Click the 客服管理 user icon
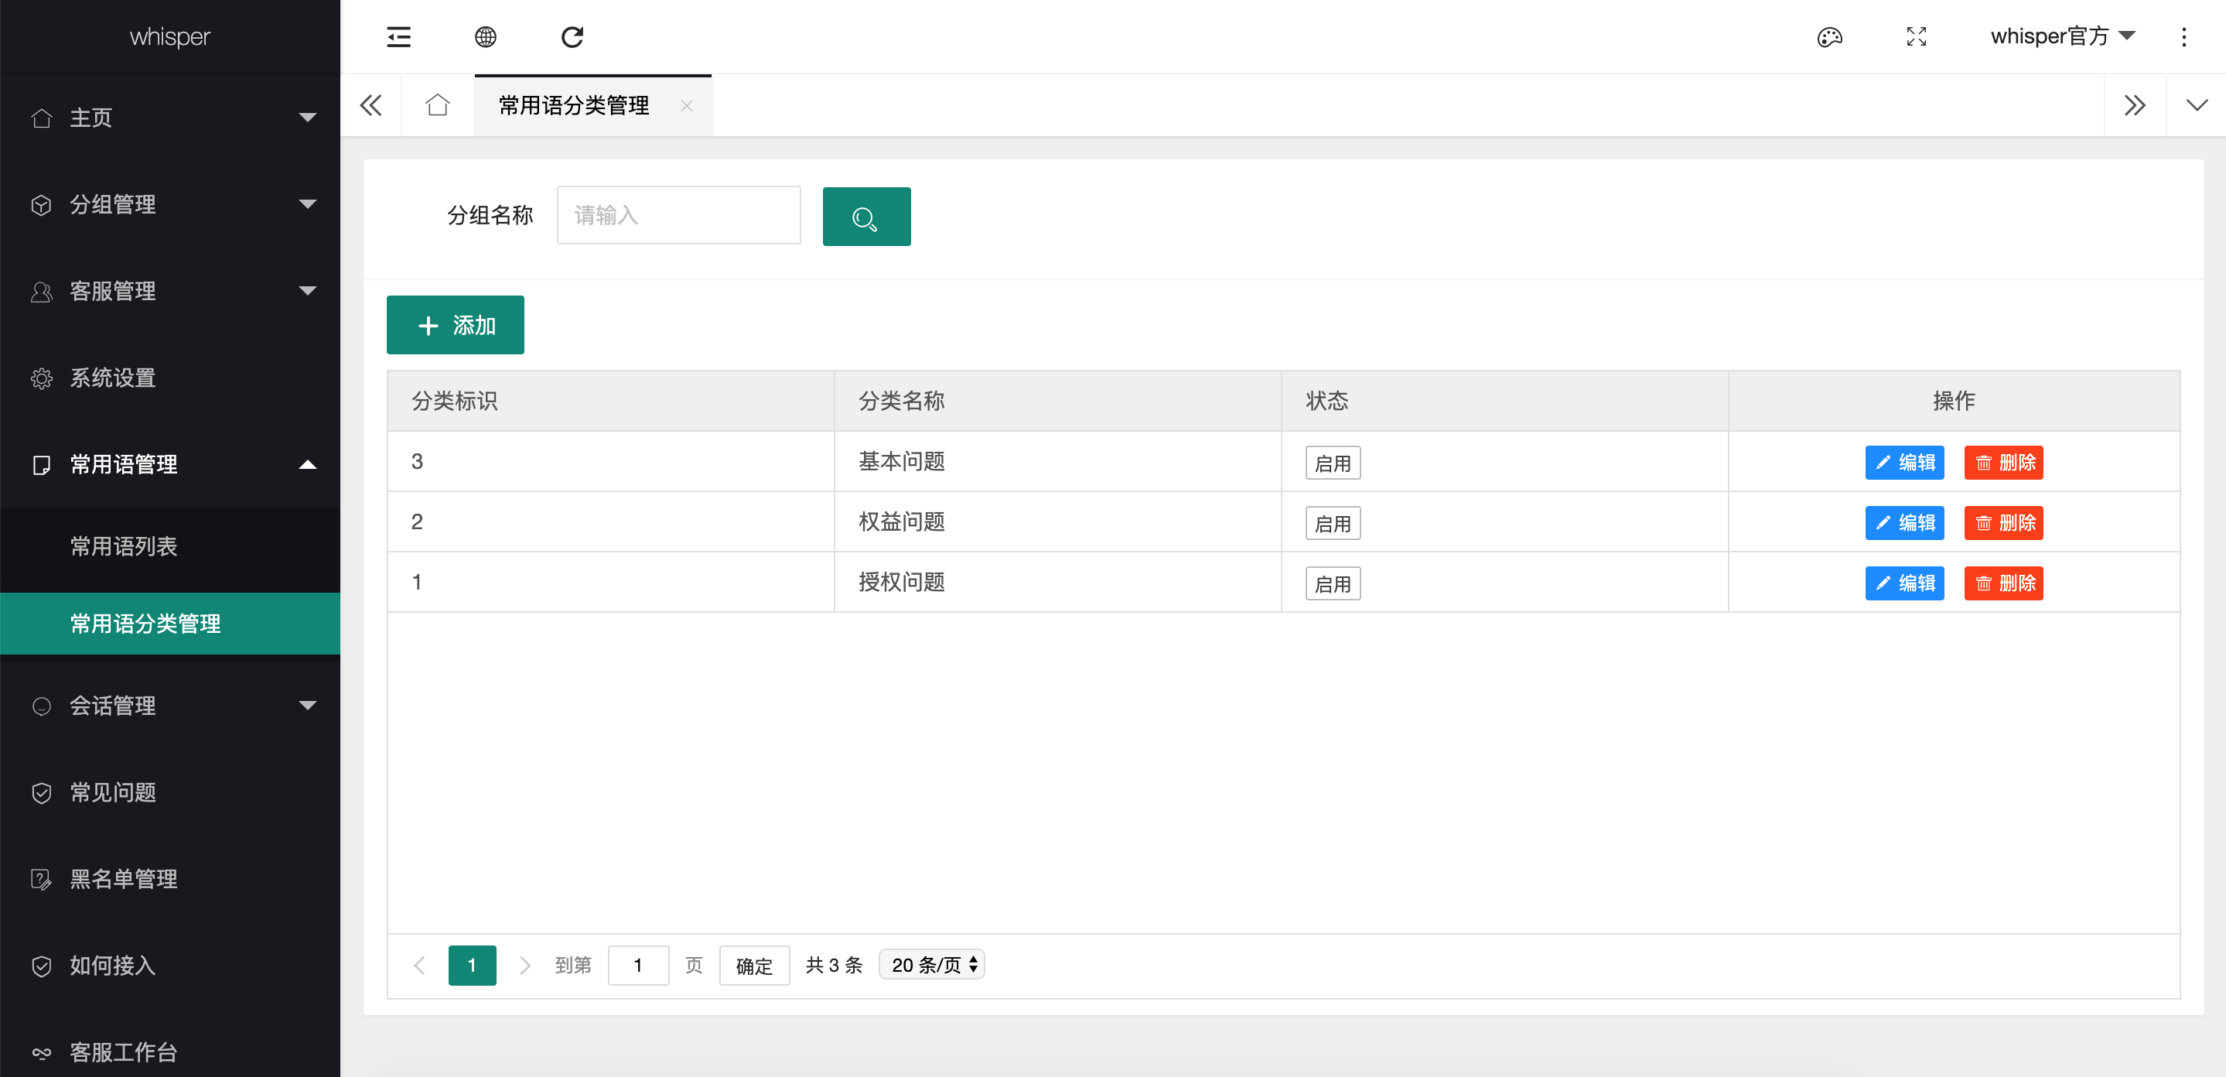 click(42, 291)
